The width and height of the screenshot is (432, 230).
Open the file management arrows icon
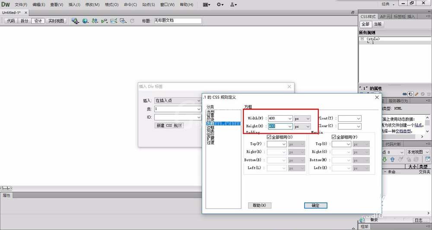coord(95,21)
